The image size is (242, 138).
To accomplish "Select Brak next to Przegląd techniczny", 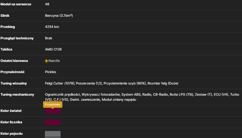I will coord(49,38).
